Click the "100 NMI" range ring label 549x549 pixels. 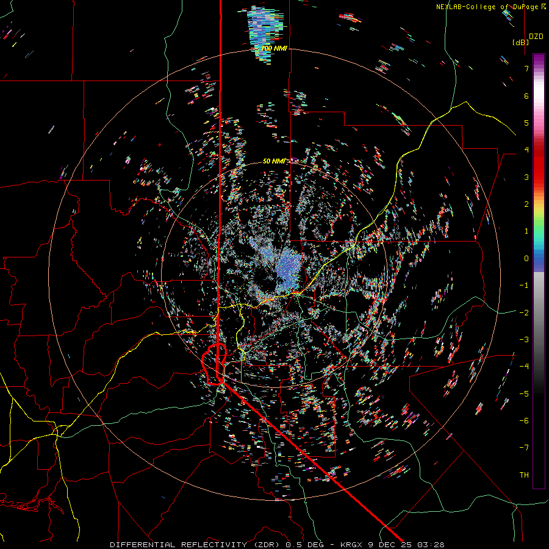[274, 48]
